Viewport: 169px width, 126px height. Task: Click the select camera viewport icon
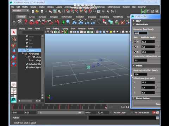click(x=48, y=32)
